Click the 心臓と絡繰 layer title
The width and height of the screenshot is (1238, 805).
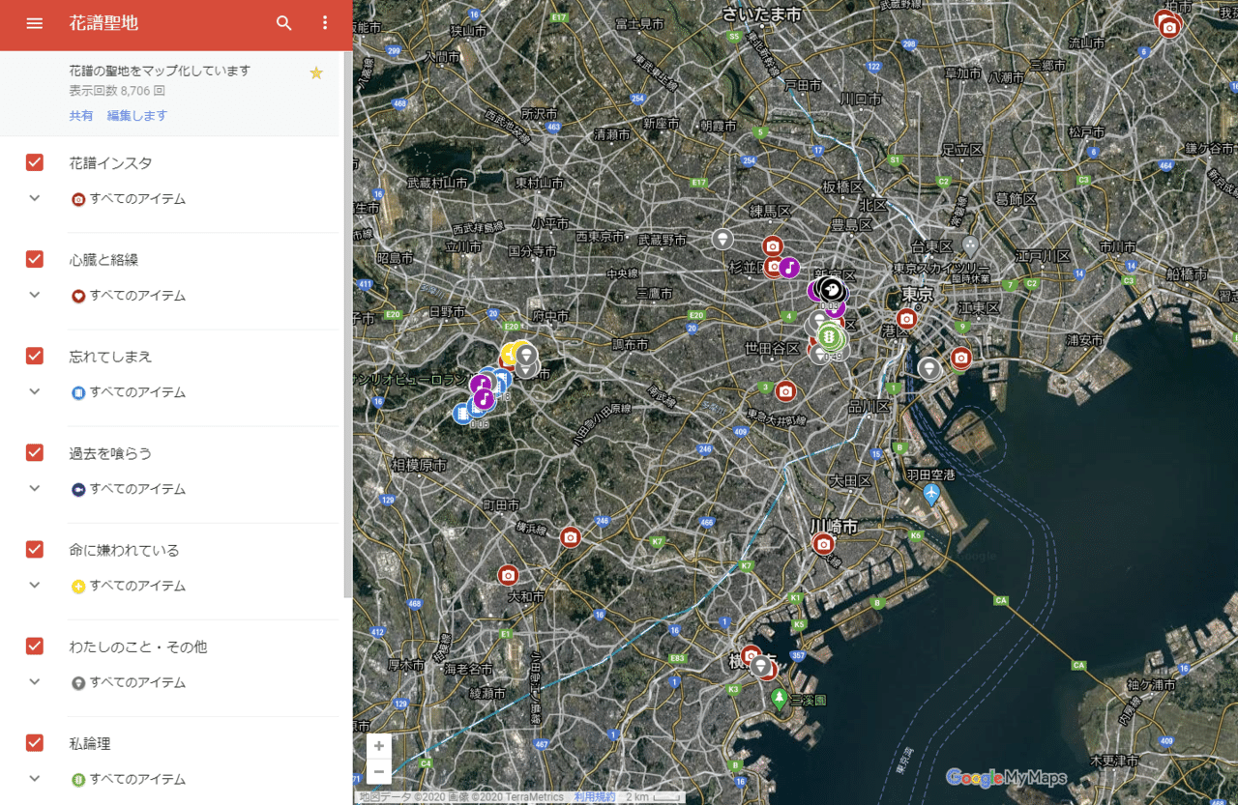coord(103,260)
